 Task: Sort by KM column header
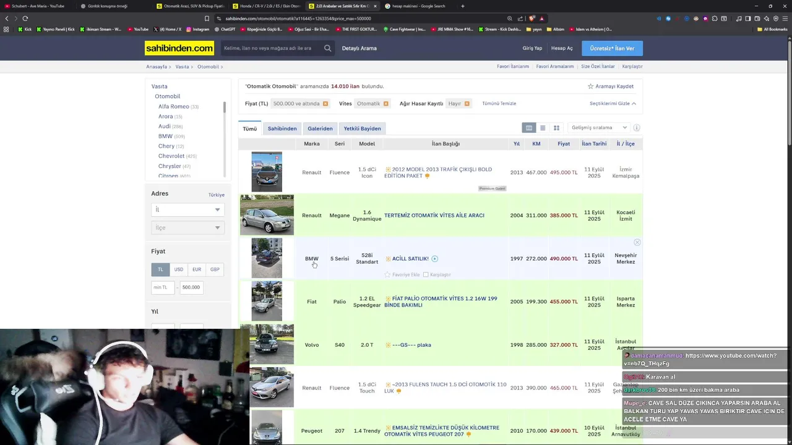point(536,144)
